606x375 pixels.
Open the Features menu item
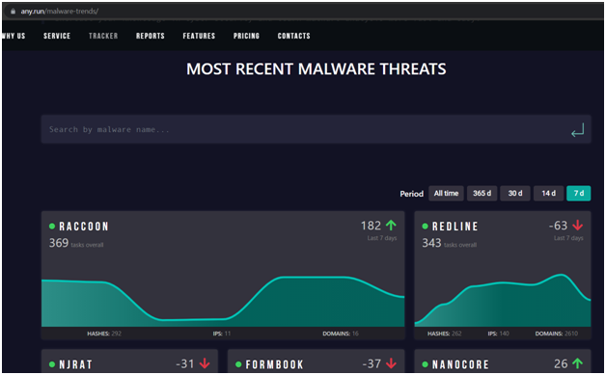pos(199,36)
